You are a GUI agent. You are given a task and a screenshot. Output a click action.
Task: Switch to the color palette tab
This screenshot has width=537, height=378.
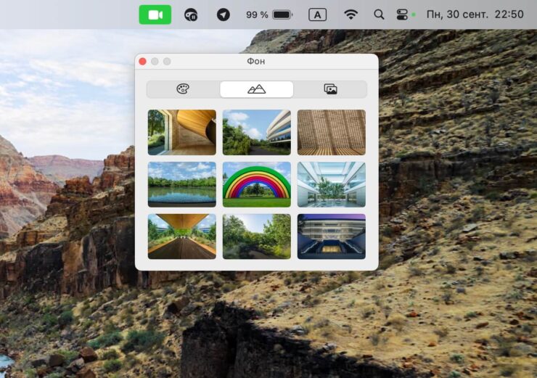183,89
